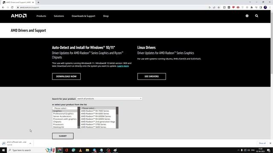Open a new browser tab
The image size is (273, 153).
(x=38, y=3)
